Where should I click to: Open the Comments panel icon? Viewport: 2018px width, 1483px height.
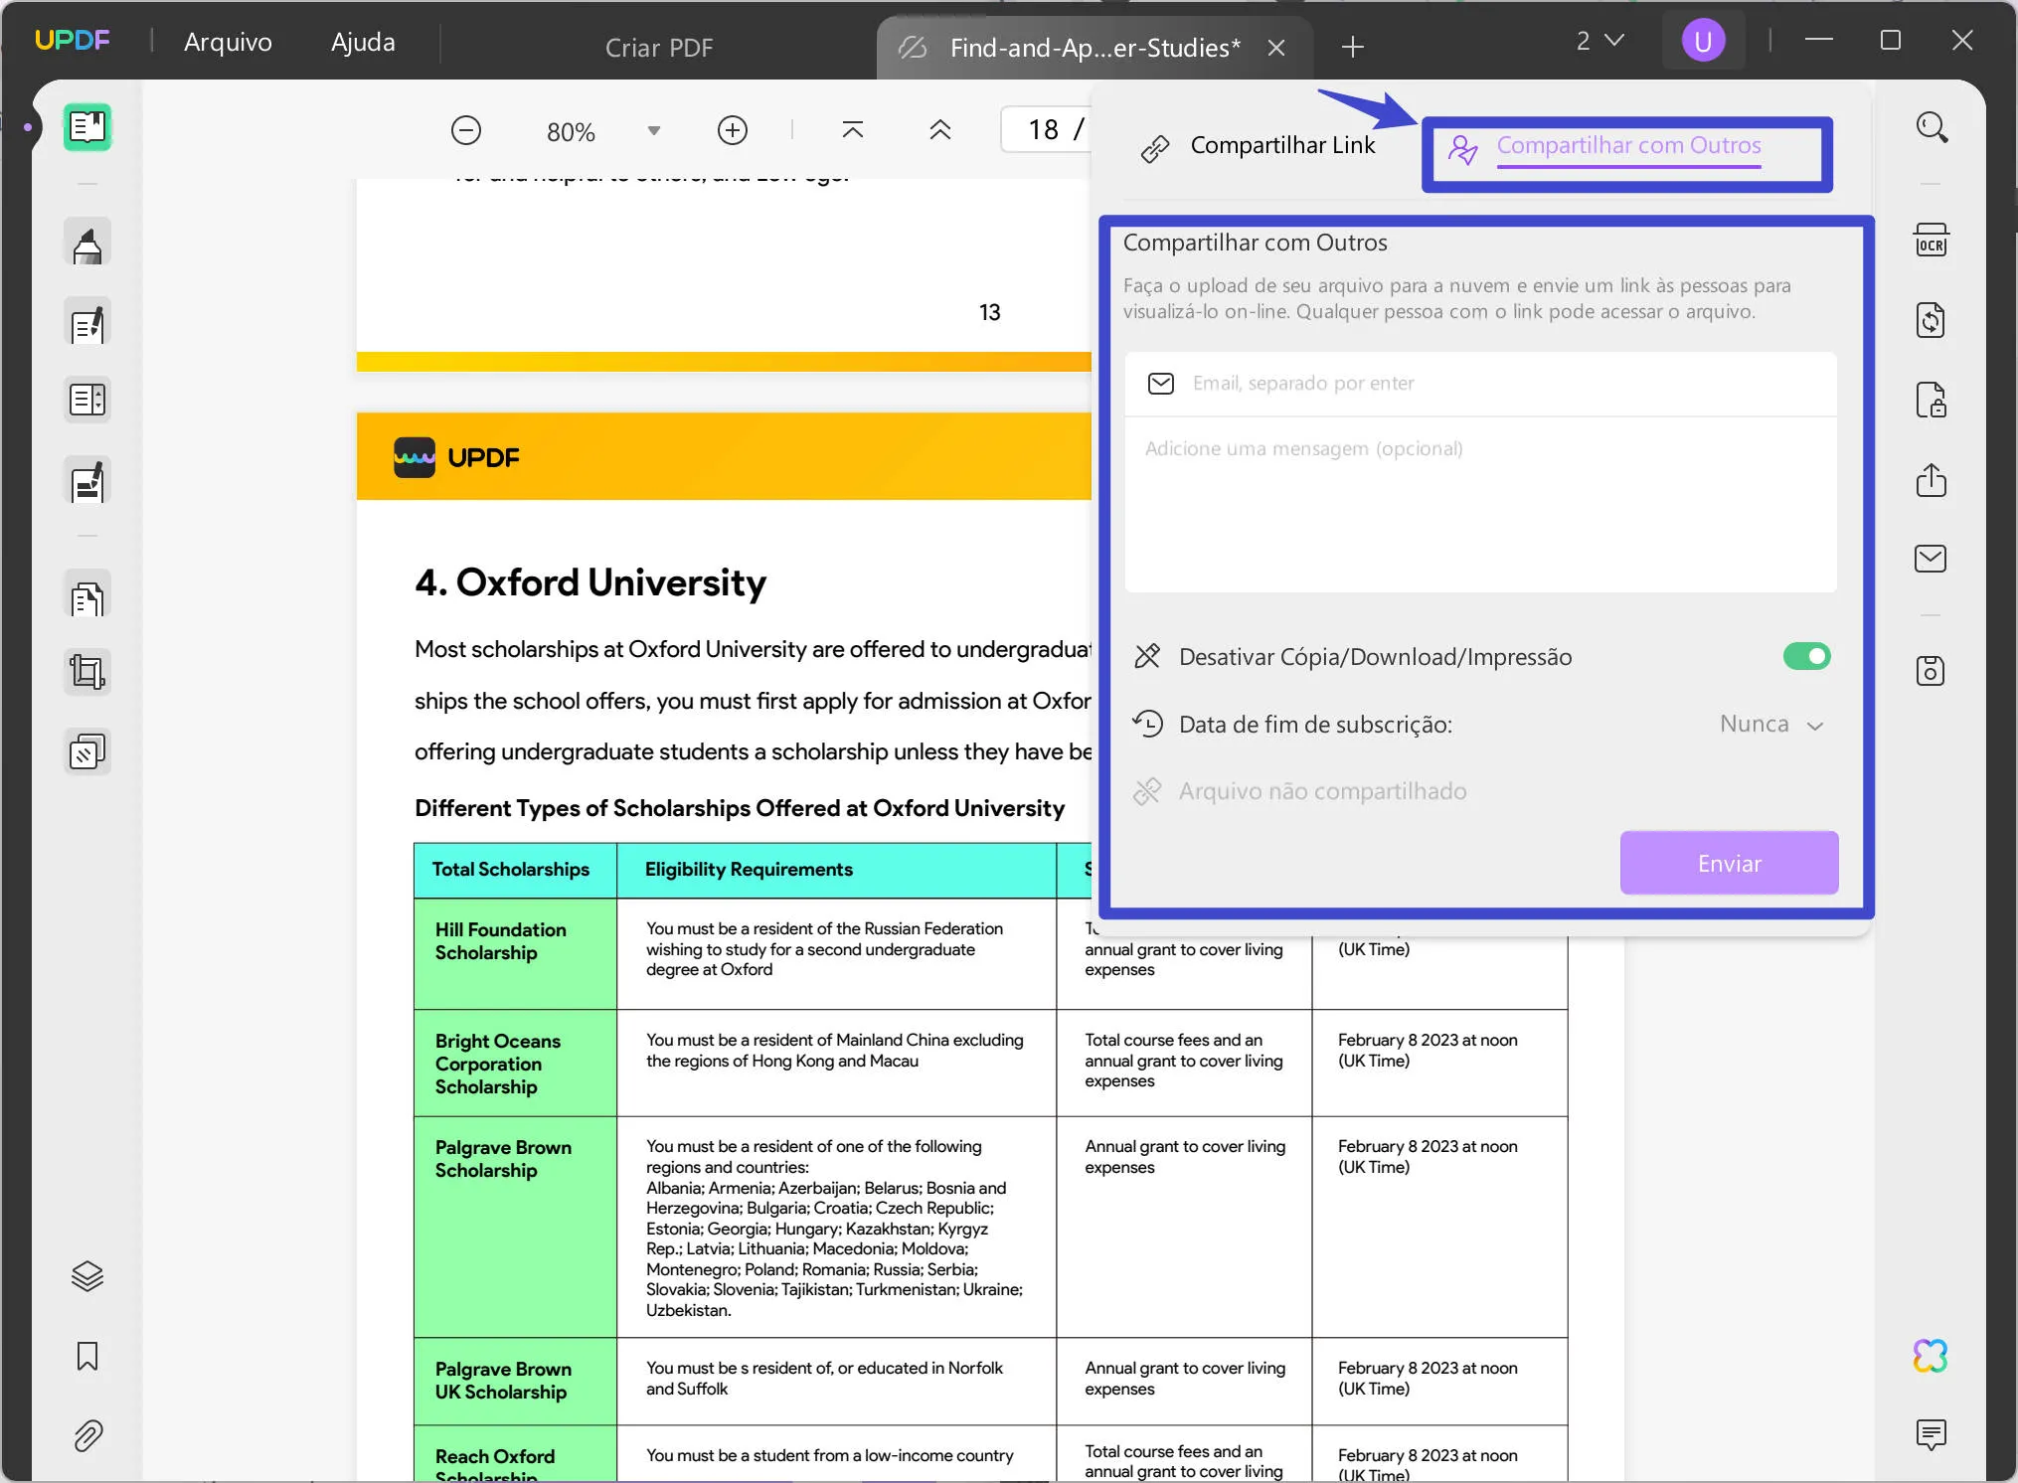click(x=1932, y=1435)
